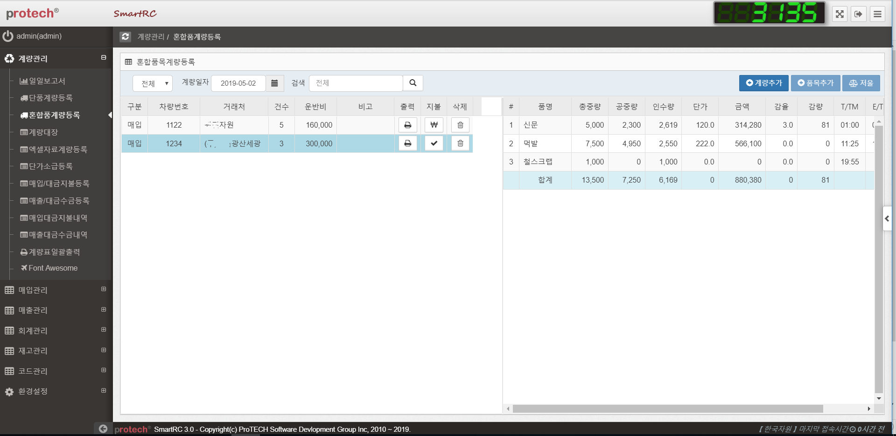The image size is (896, 436).
Task: Click the won payment icon for vehicle 1122
Action: pyautogui.click(x=434, y=125)
